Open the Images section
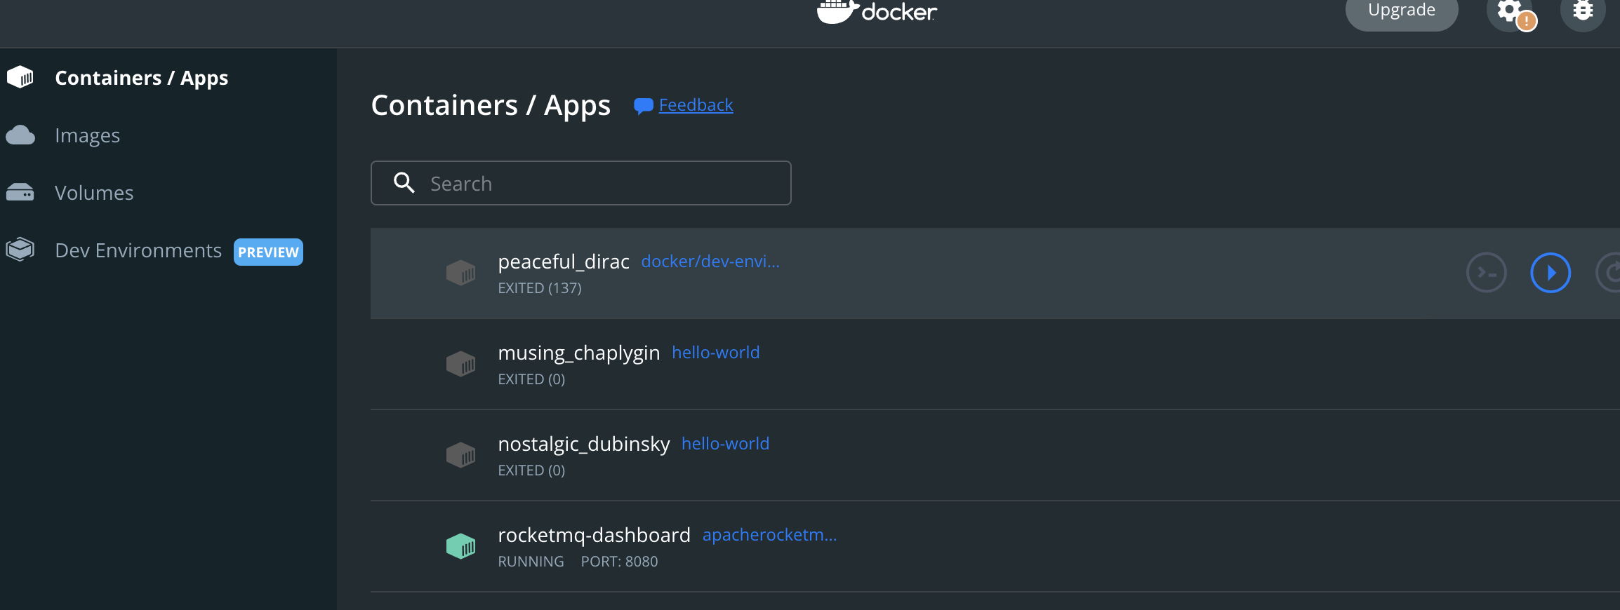Image resolution: width=1620 pixels, height=610 pixels. (87, 135)
